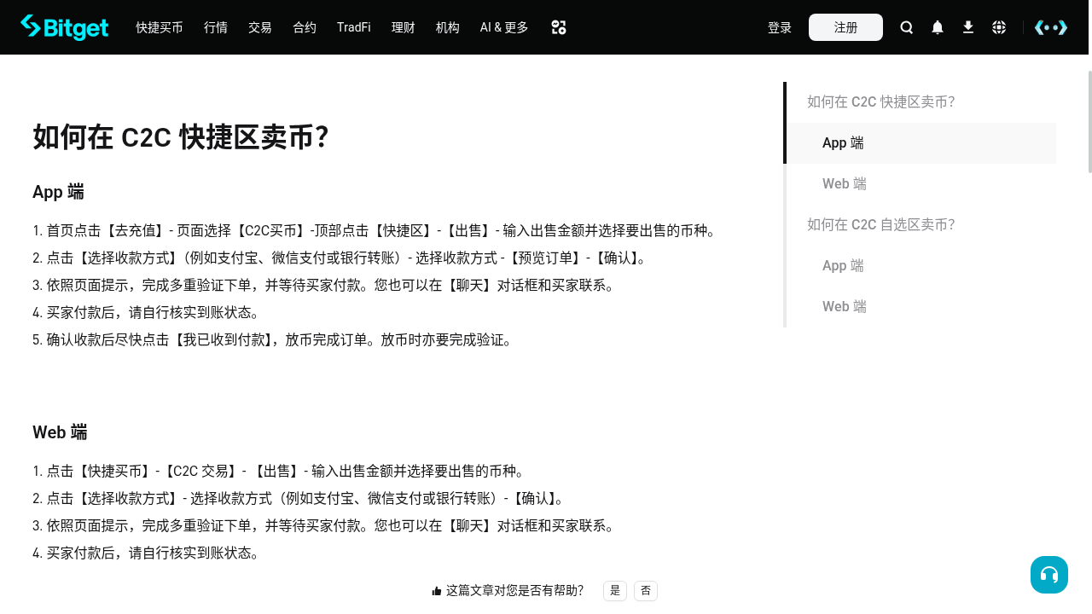Open the 交易 menu
The height and width of the screenshot is (614, 1092).
[260, 27]
